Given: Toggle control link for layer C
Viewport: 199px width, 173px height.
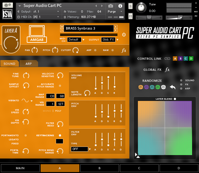Looking at the screenshot, I should (186, 59).
